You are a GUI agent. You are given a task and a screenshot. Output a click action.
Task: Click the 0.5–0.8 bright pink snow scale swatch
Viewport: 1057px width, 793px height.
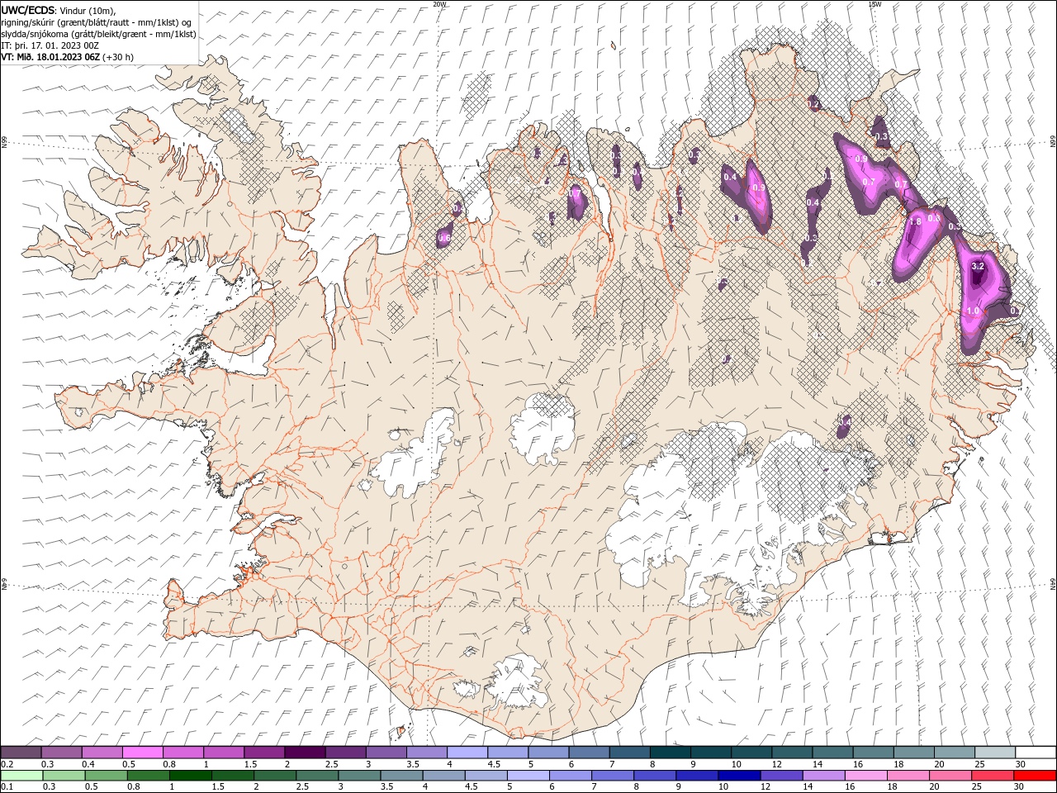point(142,753)
